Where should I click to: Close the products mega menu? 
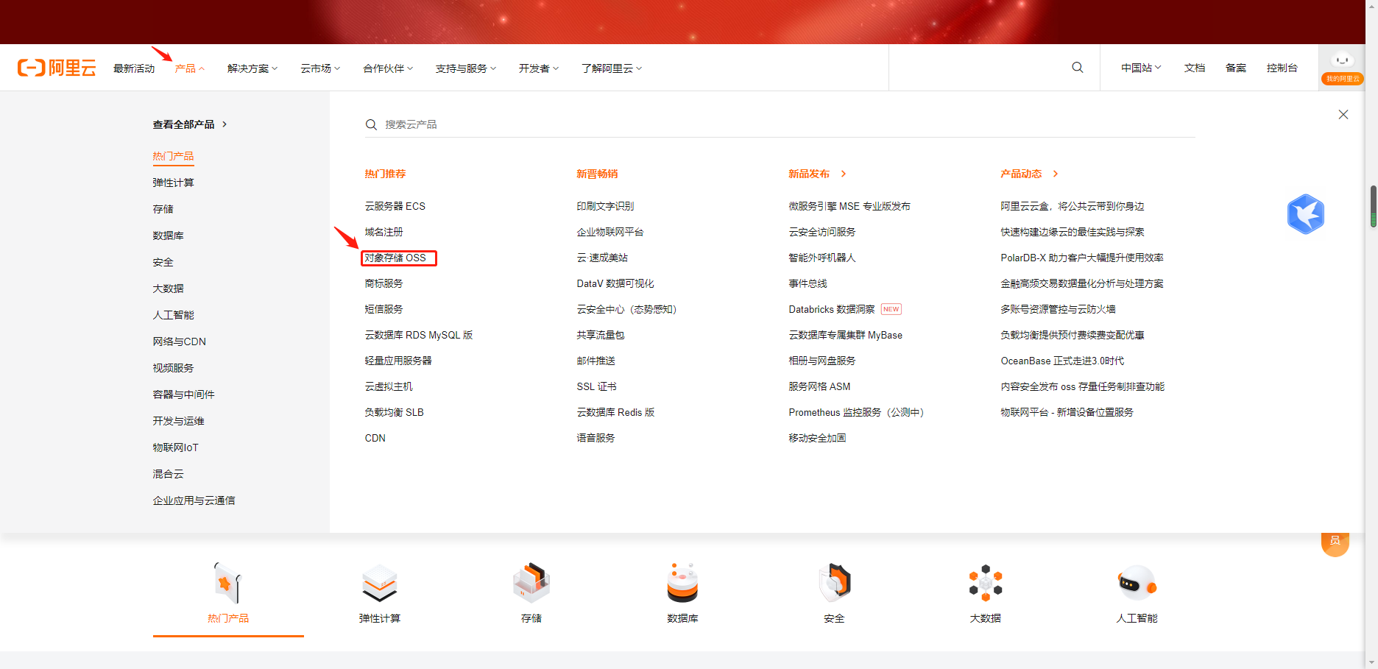[x=1343, y=115]
